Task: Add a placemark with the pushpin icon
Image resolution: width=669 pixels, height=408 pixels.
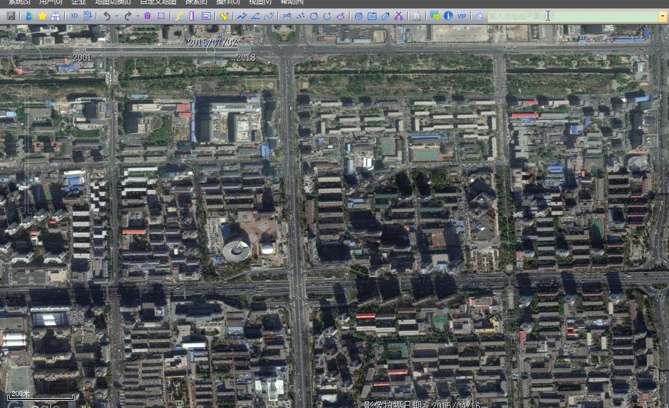Action: pos(224,16)
